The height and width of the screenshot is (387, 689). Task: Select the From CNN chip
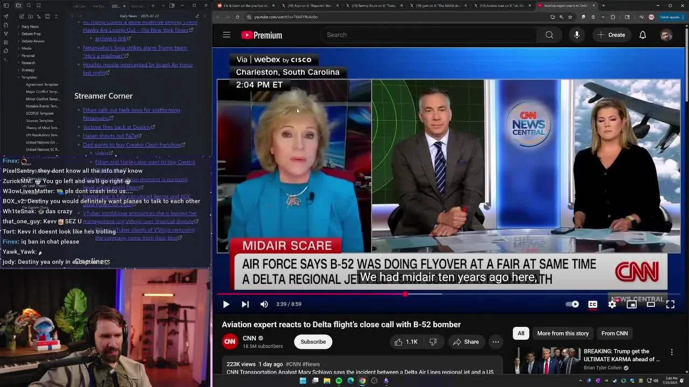coord(614,333)
